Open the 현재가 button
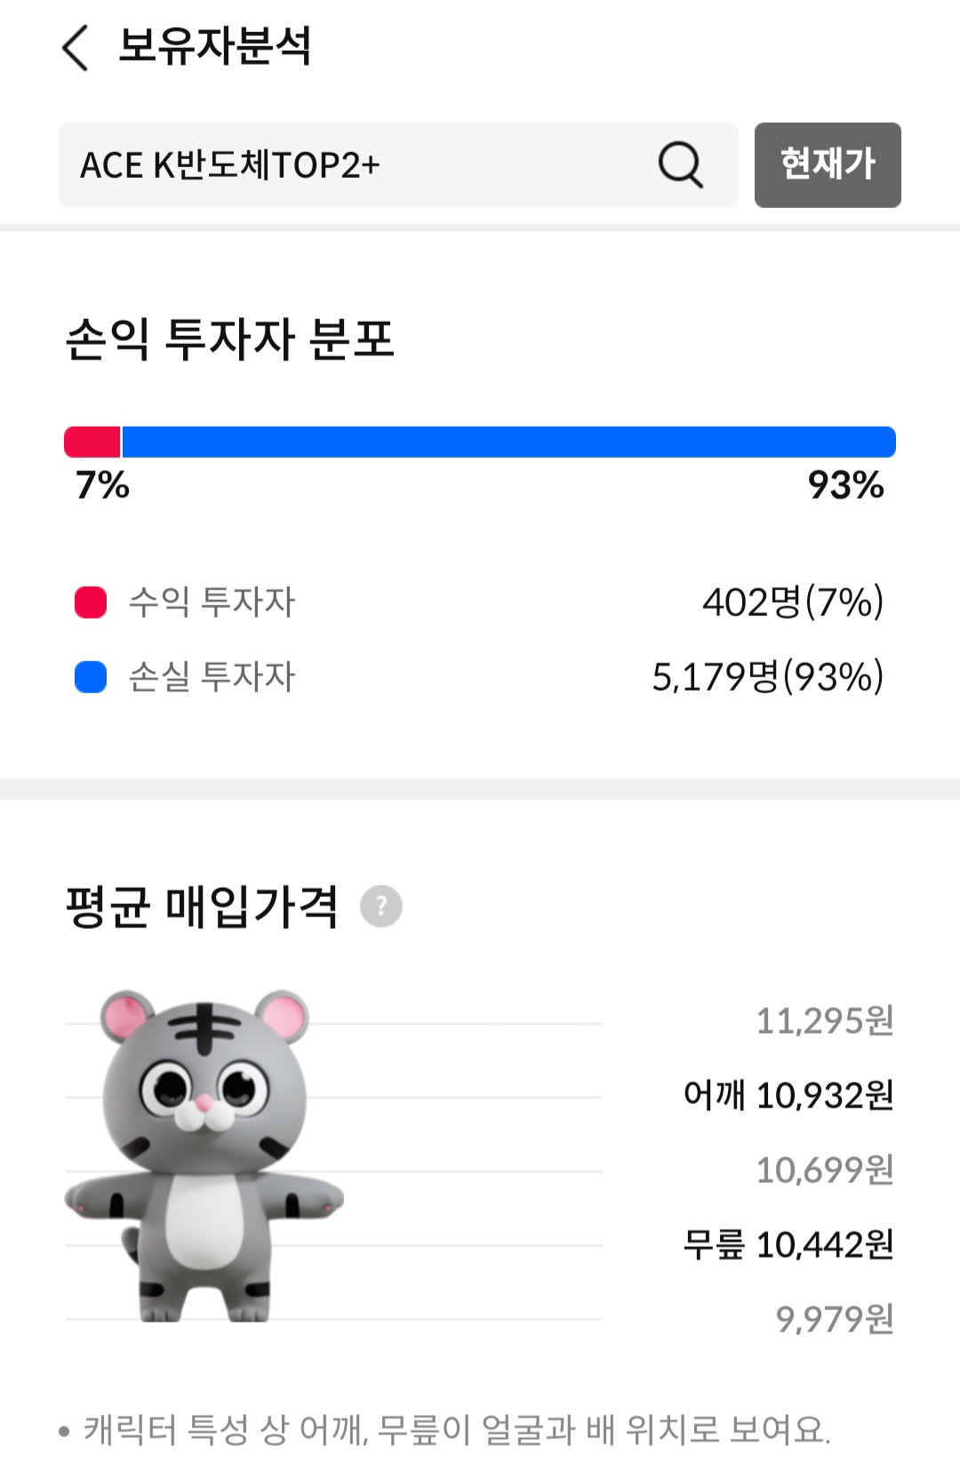960x1462 pixels. [828, 165]
